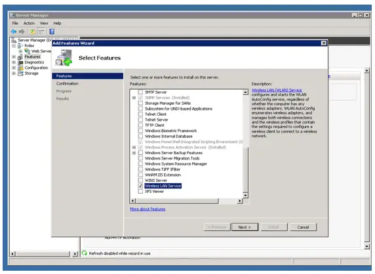Click the Next button

pos(245,227)
